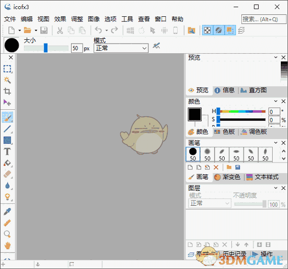Click the brush size slider handle
Image resolution: width=288 pixels, height=269 pixels.
(46, 48)
